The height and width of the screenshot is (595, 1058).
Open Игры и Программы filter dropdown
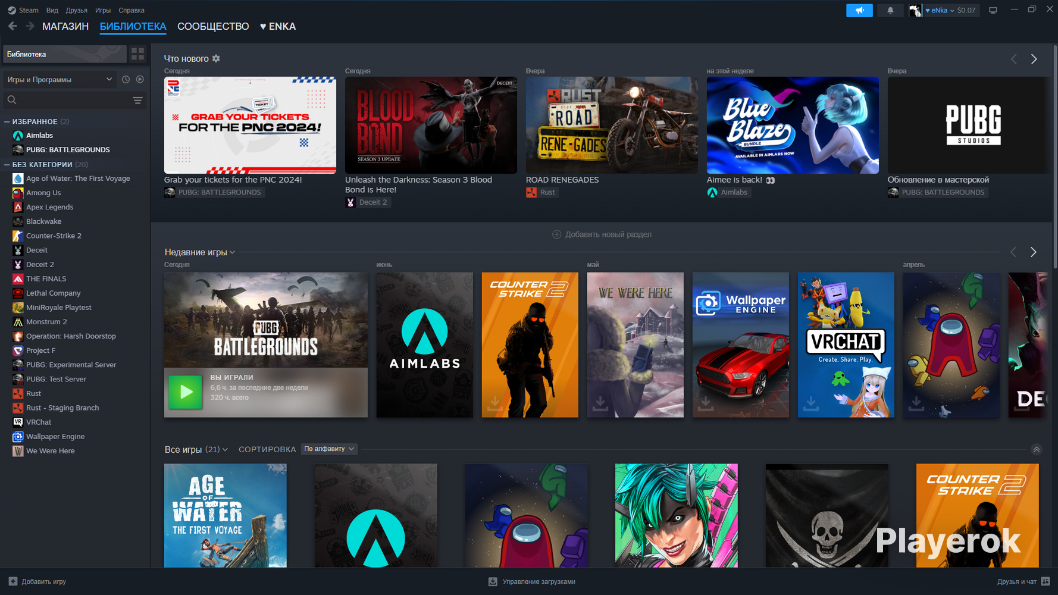(x=60, y=79)
